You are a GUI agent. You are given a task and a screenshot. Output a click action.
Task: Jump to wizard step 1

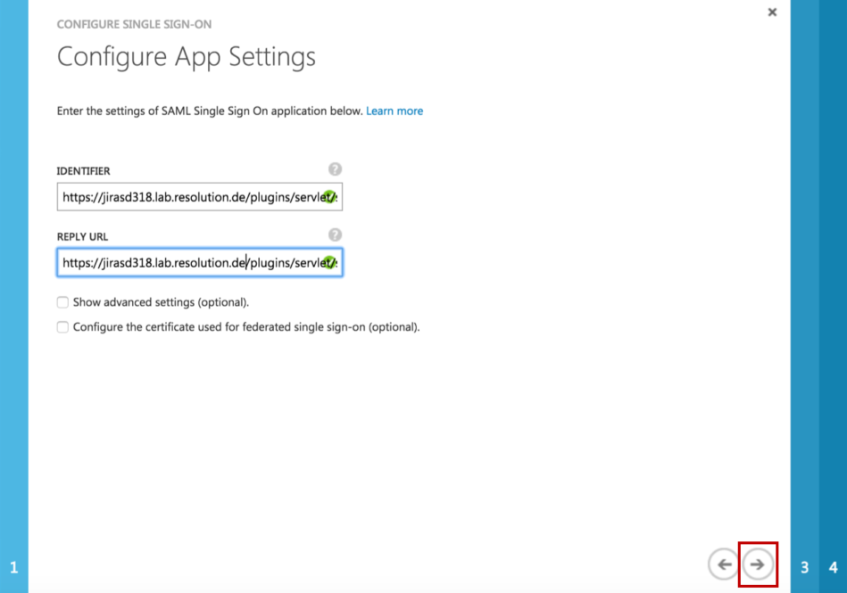point(14,568)
